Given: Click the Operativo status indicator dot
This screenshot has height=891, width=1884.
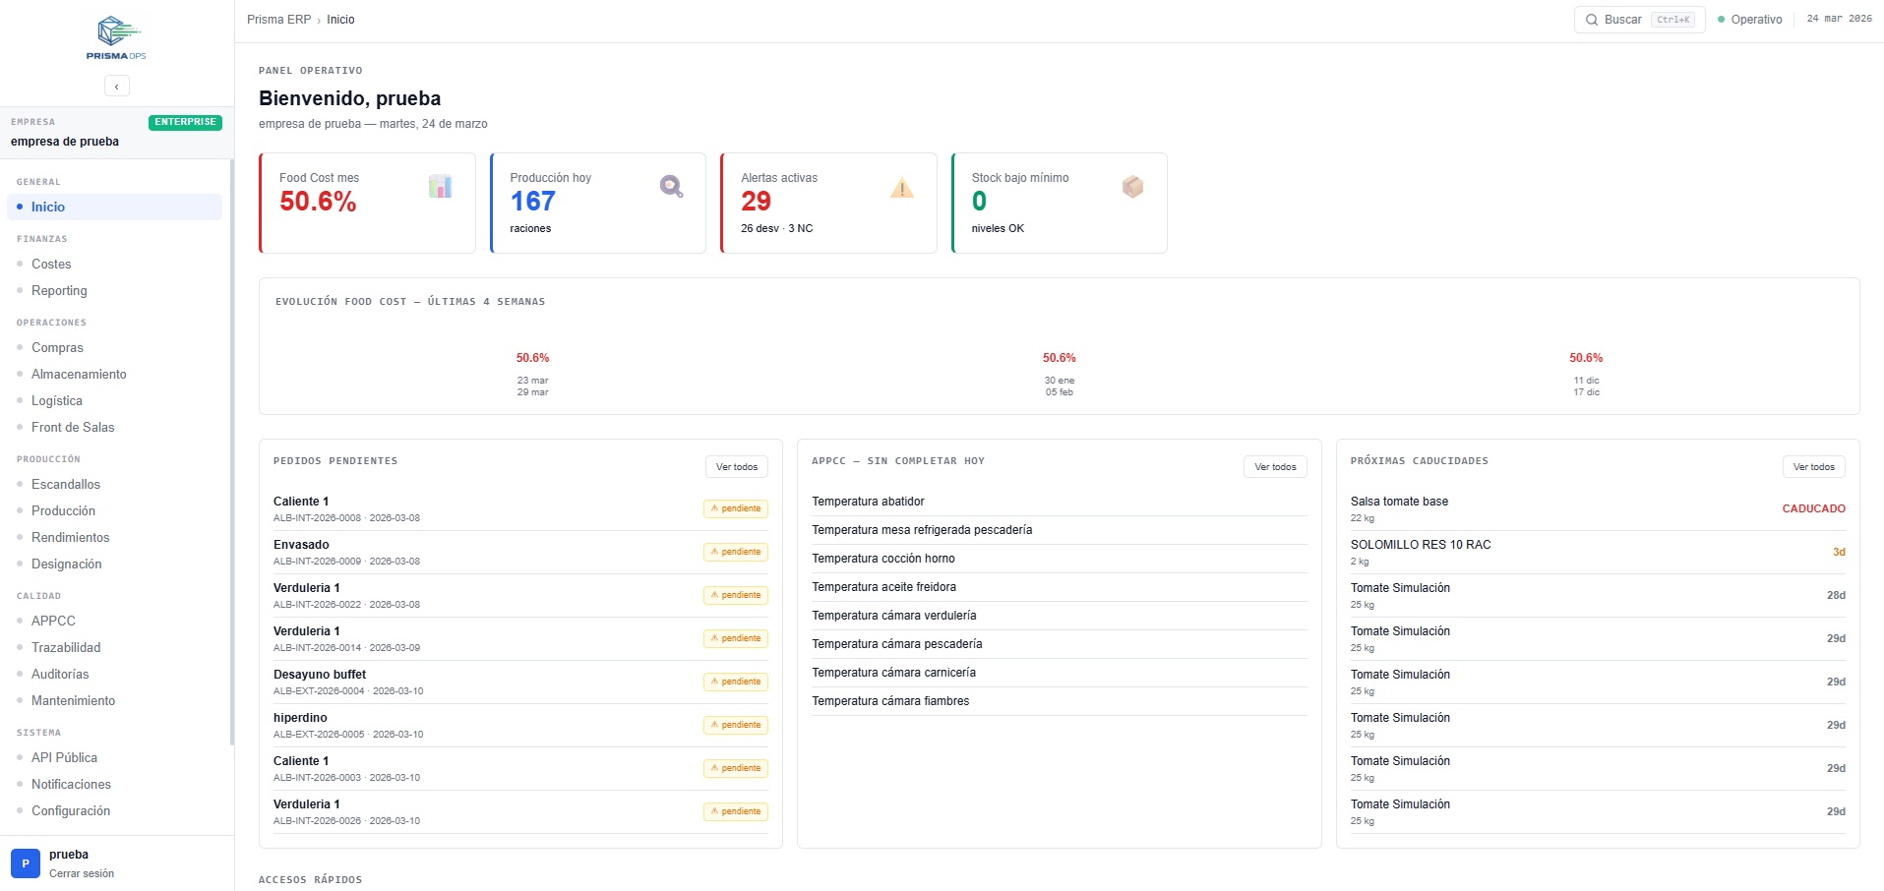Looking at the screenshot, I should pos(1720,19).
